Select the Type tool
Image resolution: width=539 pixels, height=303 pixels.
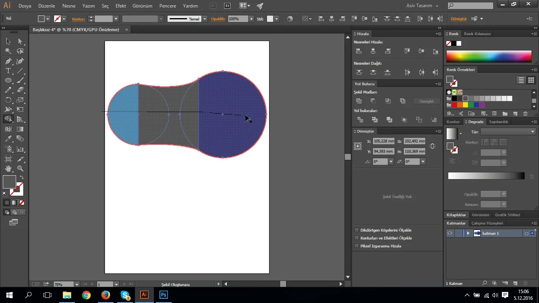(8, 71)
